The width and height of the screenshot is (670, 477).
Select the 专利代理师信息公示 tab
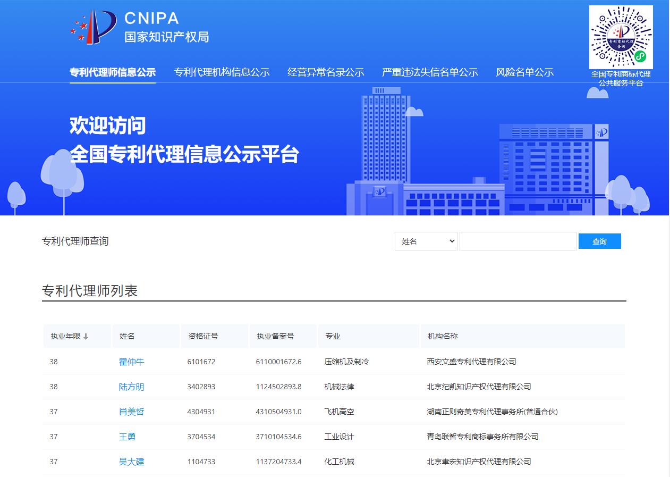(113, 72)
